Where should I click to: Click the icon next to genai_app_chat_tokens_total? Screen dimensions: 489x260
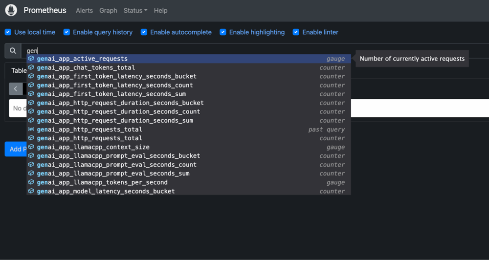pos(31,67)
